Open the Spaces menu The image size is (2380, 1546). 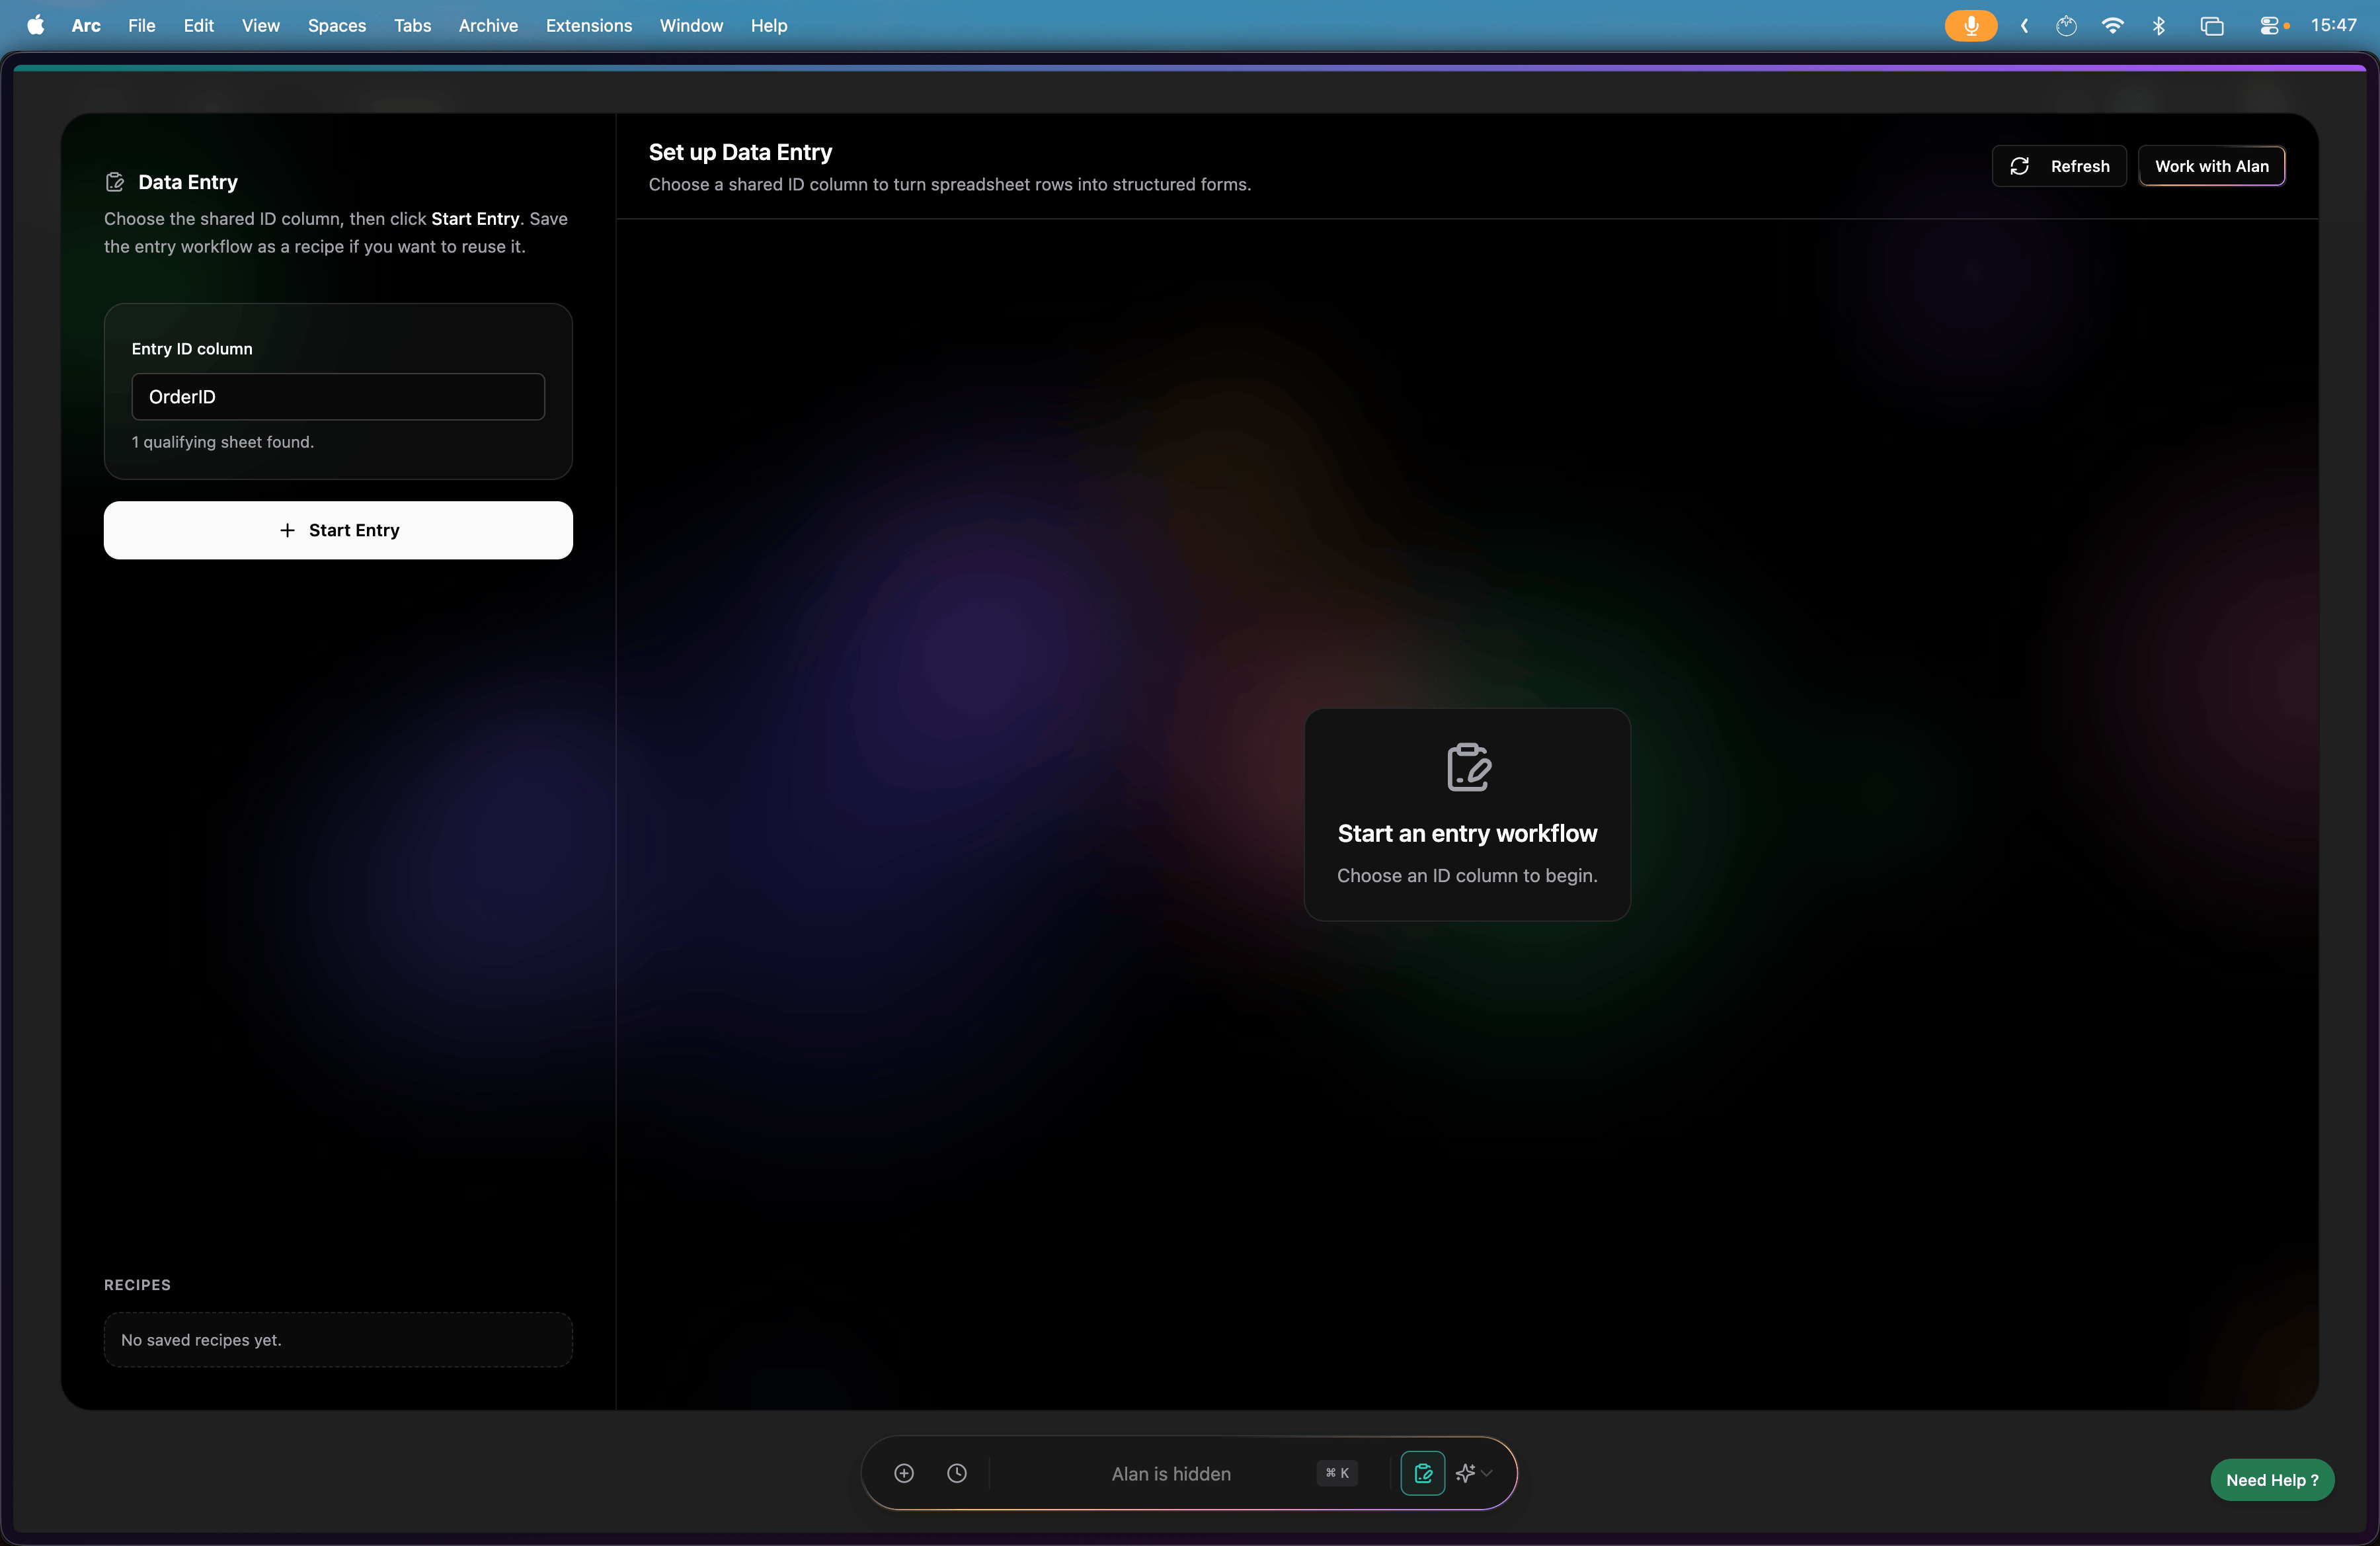coord(336,25)
